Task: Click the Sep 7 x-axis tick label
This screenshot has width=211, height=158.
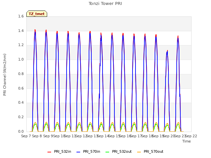Action: pyautogui.click(x=26, y=136)
